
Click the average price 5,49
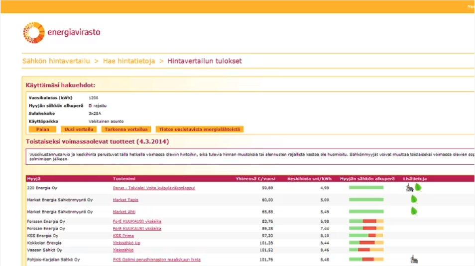coord(325,212)
